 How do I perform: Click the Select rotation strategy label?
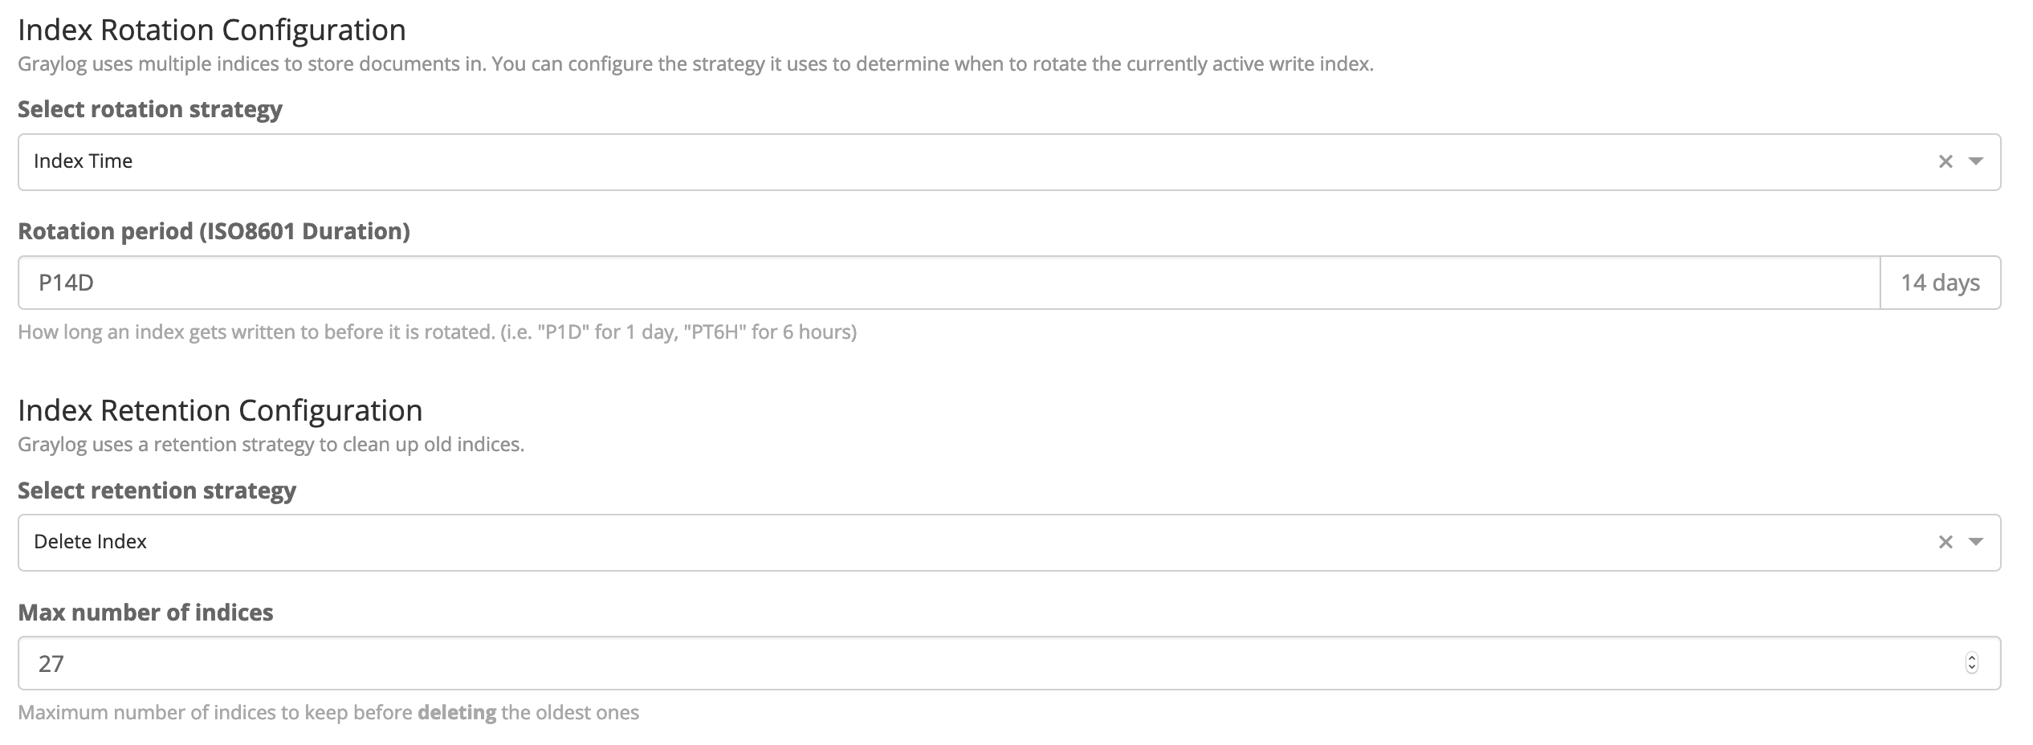tap(150, 109)
